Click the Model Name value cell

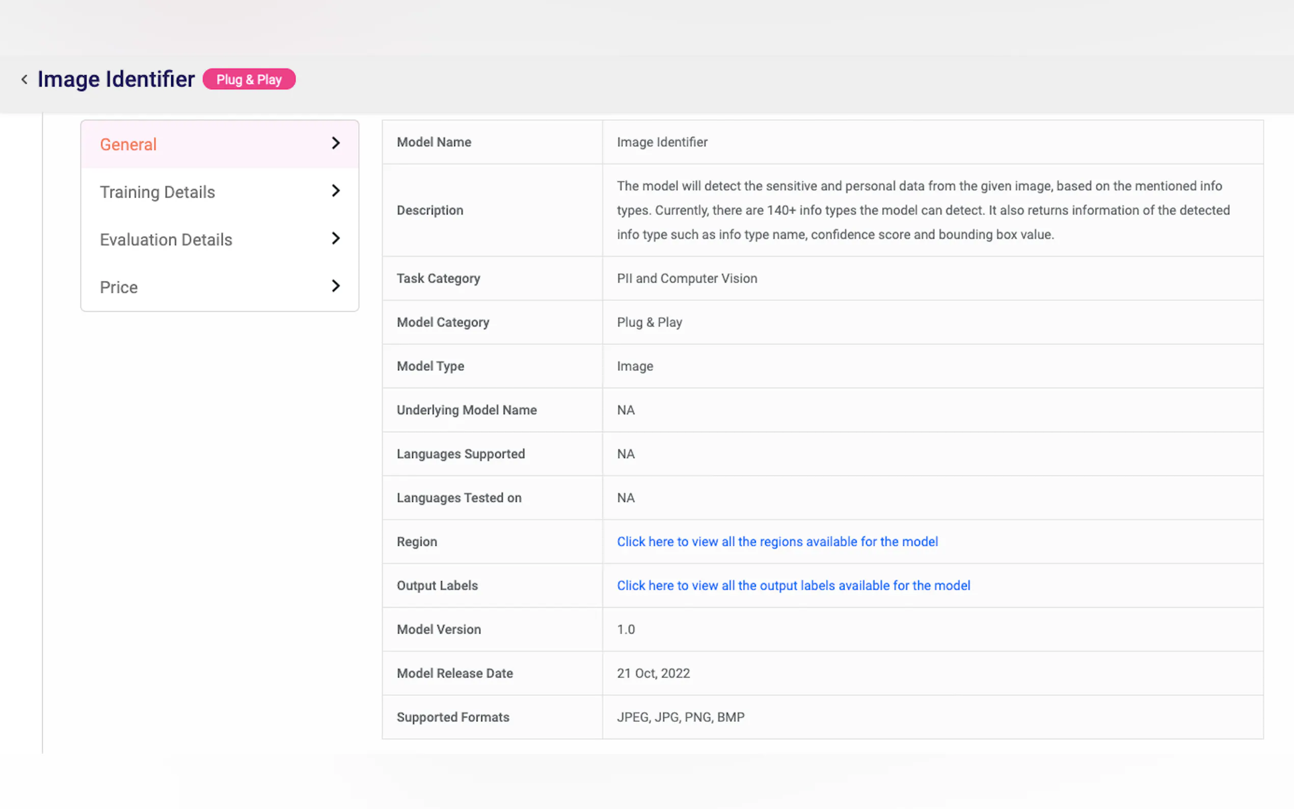[x=662, y=142]
